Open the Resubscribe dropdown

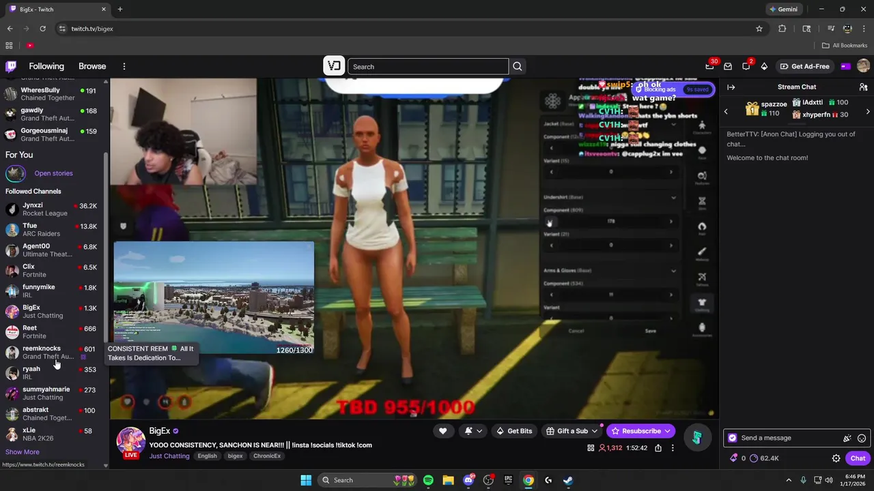pyautogui.click(x=640, y=431)
